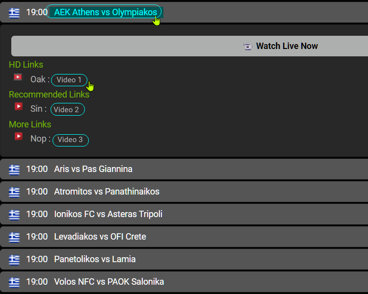Click the Greek flag beside Atromitos match
The image size is (368, 294).
14,192
